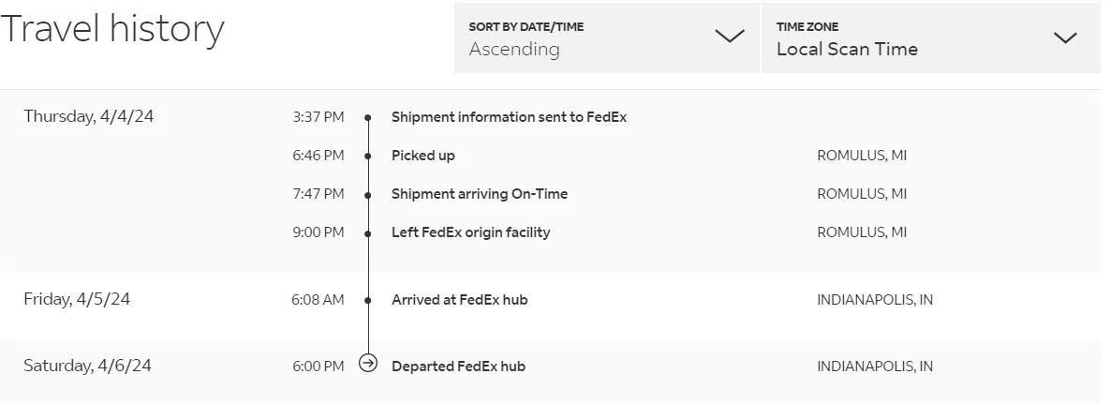Click the Departed FedEx hub status
The image size is (1110, 404).
click(x=458, y=367)
